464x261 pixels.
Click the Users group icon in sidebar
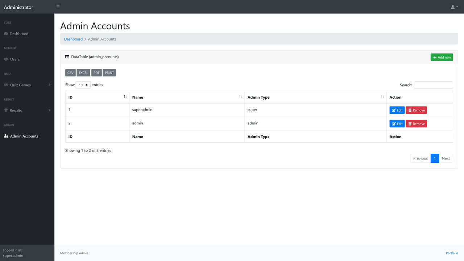pos(6,59)
